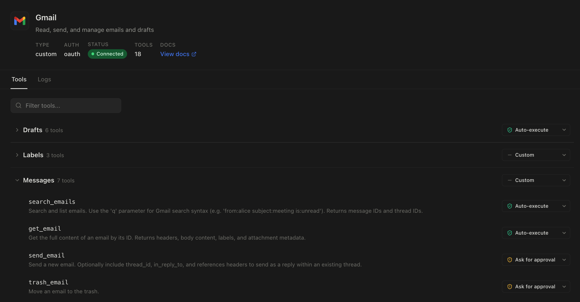Viewport: 580px width, 302px height.
Task: Expand the Drafts tool group
Action: click(x=17, y=130)
